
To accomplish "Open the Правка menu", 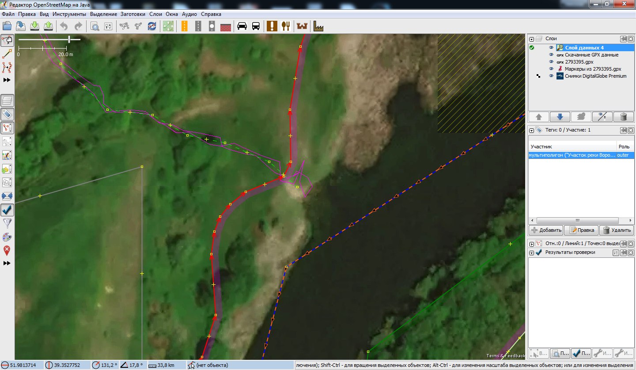I will pyautogui.click(x=27, y=14).
